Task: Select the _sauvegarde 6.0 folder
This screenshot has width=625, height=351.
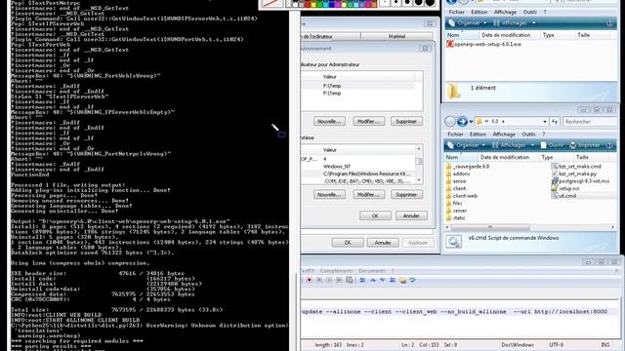Action: click(x=467, y=167)
